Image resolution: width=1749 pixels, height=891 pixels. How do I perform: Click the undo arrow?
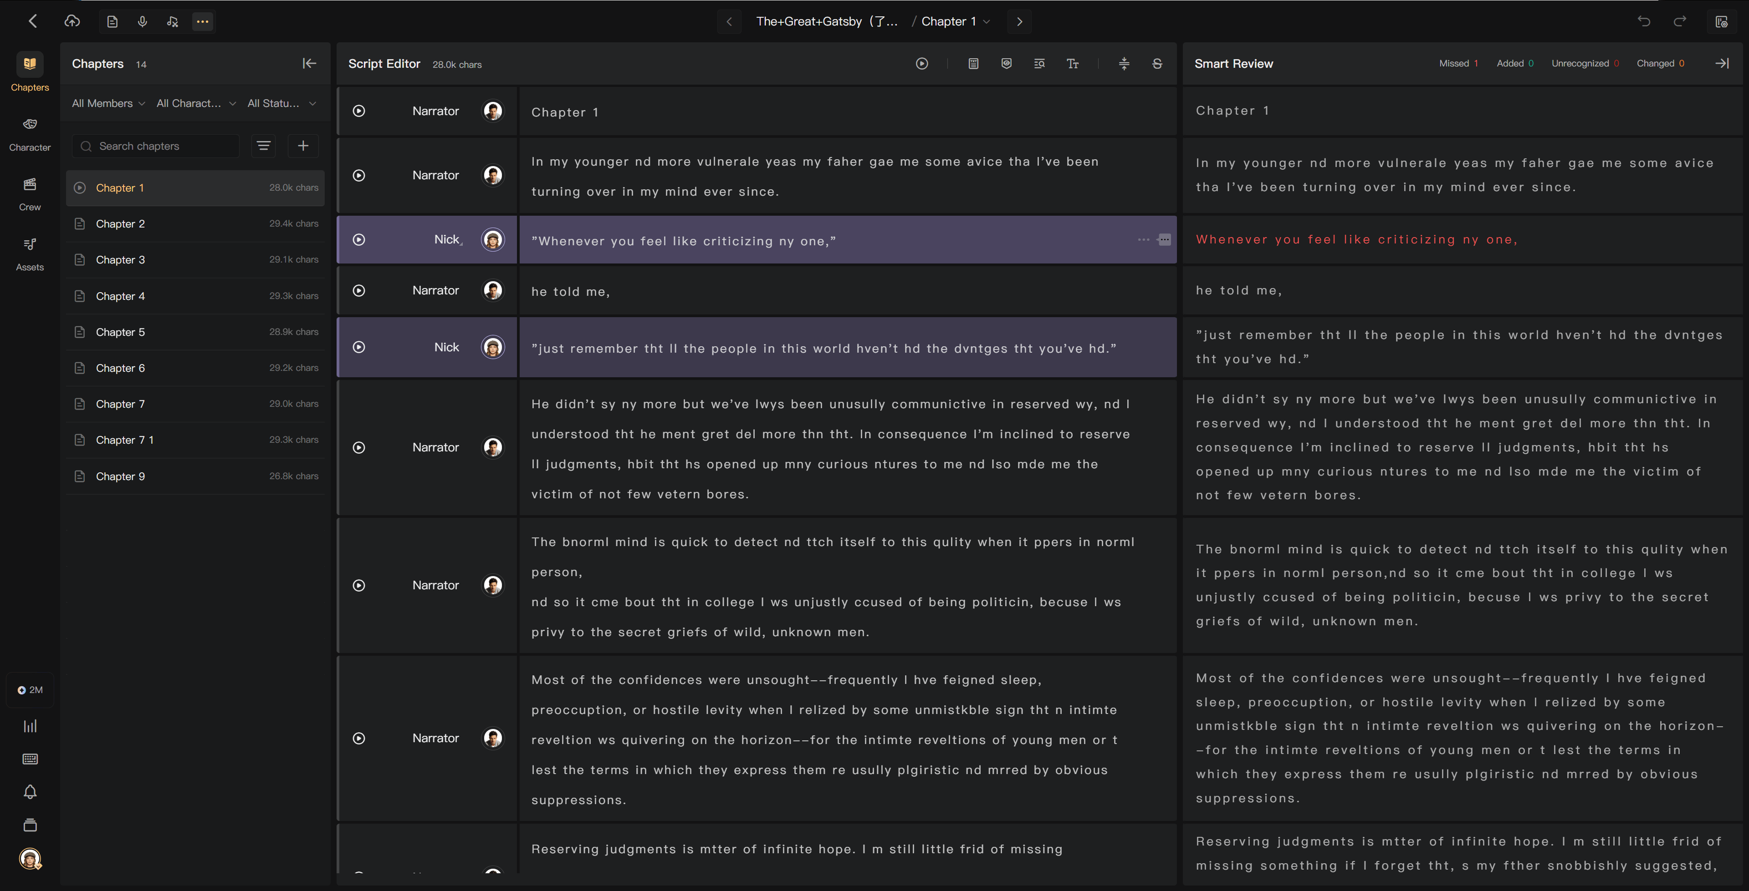pos(1644,22)
